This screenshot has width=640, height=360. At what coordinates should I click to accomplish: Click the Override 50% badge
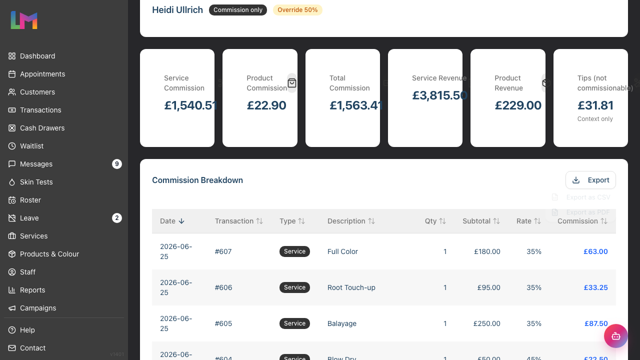click(297, 10)
